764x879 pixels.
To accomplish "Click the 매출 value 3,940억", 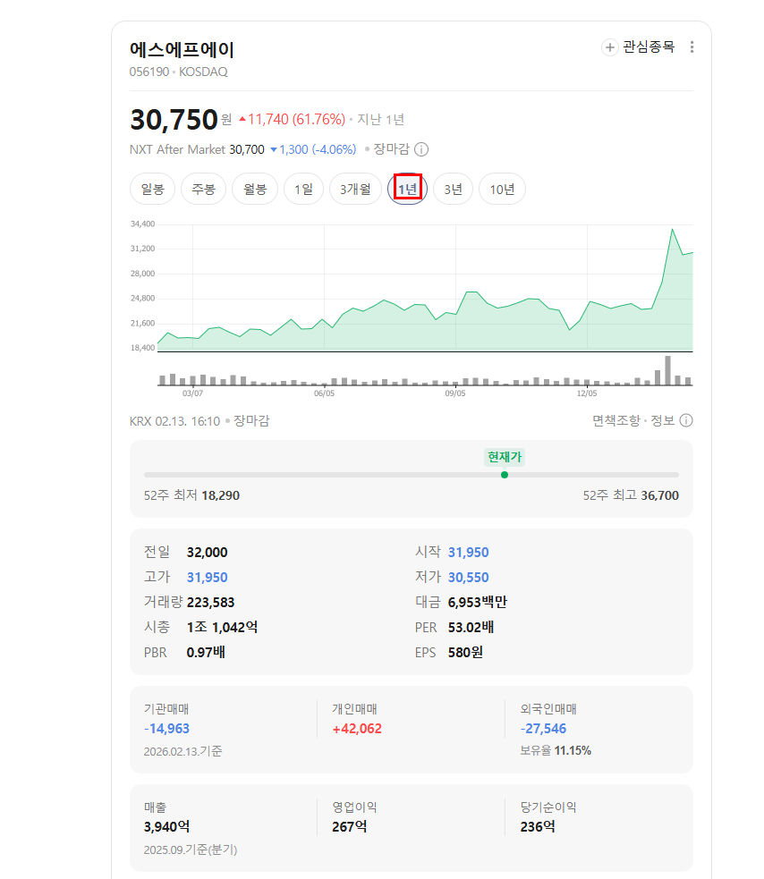I will 166,827.
